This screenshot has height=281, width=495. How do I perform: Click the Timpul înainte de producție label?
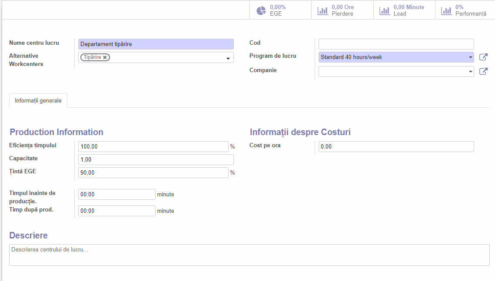[x=32, y=197]
